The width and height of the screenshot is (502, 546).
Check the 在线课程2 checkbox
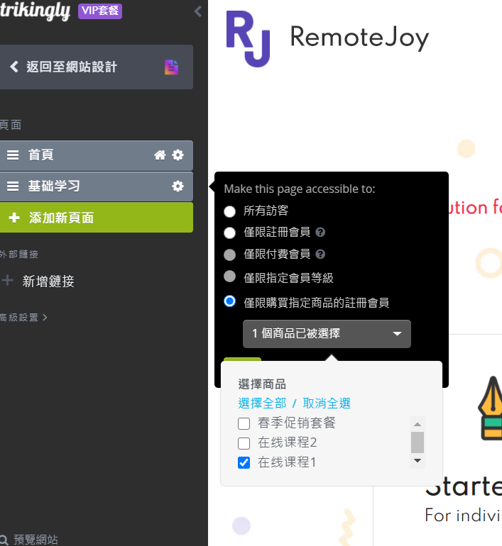(x=244, y=444)
